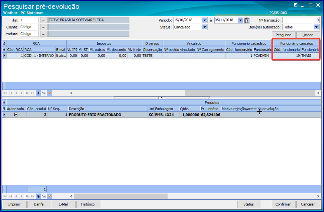Viewport: 324px width, 212px height.
Task: Click the orange filter icon in upper grid navigator
Action: 49,93
